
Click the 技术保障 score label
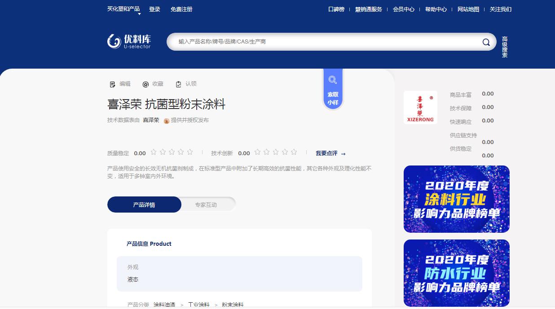tap(461, 109)
